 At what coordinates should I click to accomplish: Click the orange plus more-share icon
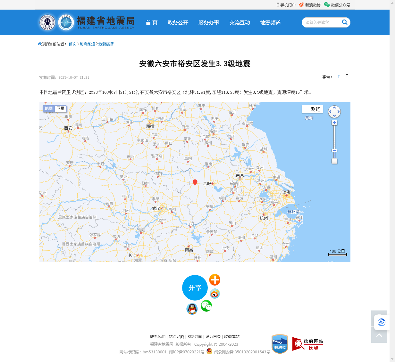pos(214,280)
